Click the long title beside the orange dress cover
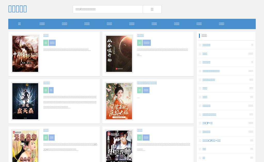This screenshot has height=162, width=264. pos(147,83)
